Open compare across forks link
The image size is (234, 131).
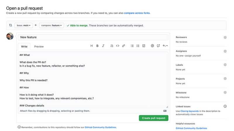(x=137, y=13)
